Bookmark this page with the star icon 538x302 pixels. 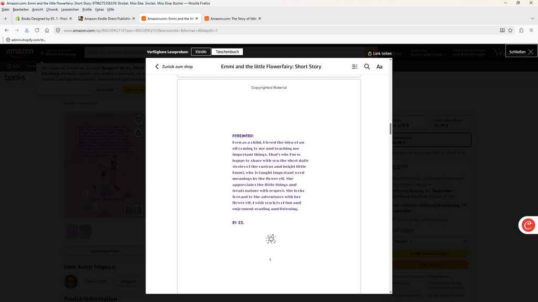click(x=511, y=30)
